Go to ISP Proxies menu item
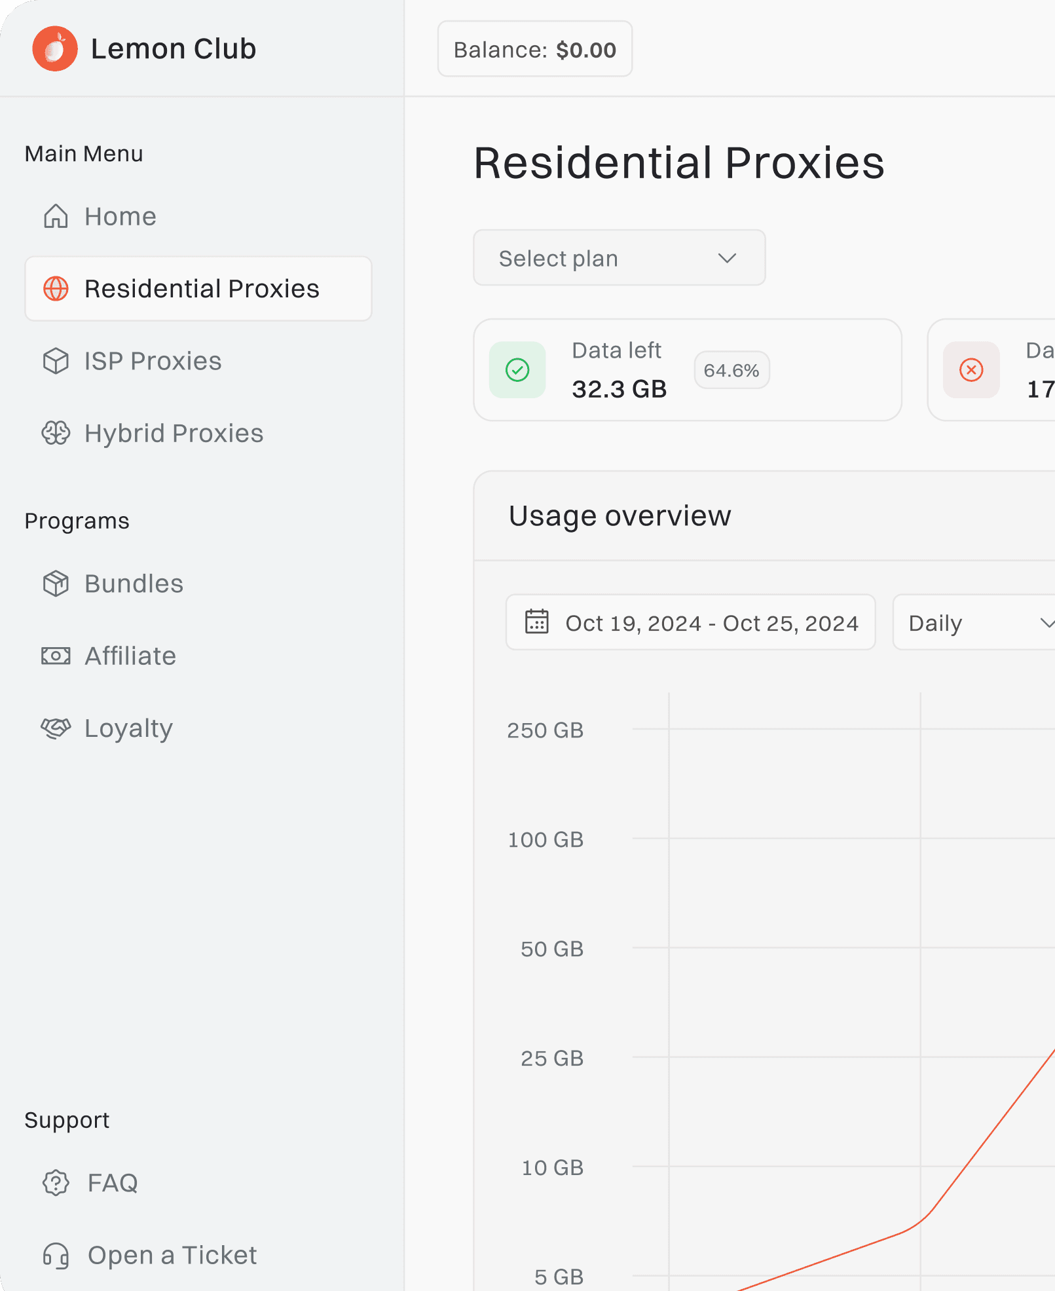The height and width of the screenshot is (1291, 1055). tap(153, 361)
